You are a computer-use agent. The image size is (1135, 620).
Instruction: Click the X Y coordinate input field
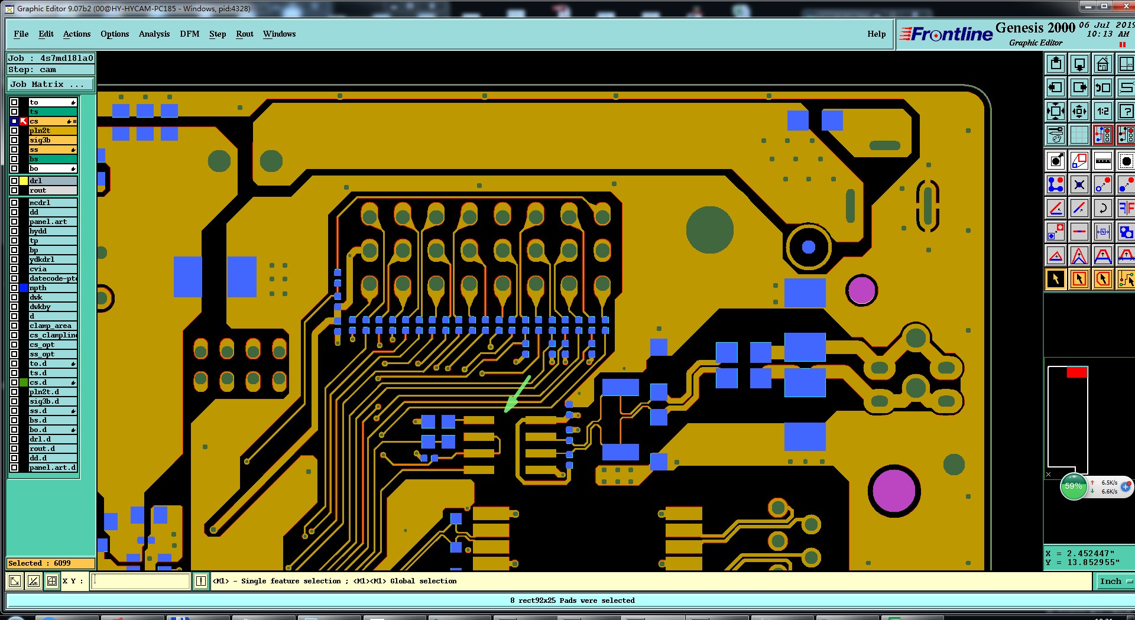141,581
